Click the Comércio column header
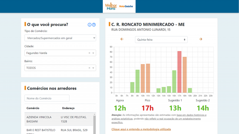239x134 pixels. coord(33,108)
